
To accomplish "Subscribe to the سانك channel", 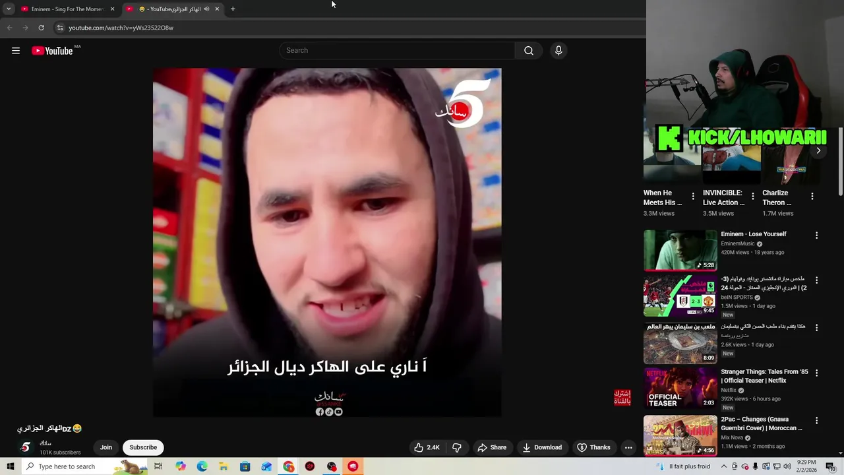I will pyautogui.click(x=143, y=447).
